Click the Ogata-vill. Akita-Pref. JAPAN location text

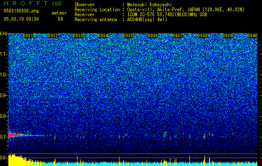click(186, 10)
